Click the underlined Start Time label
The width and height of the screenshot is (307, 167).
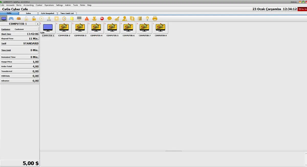coord(6,34)
